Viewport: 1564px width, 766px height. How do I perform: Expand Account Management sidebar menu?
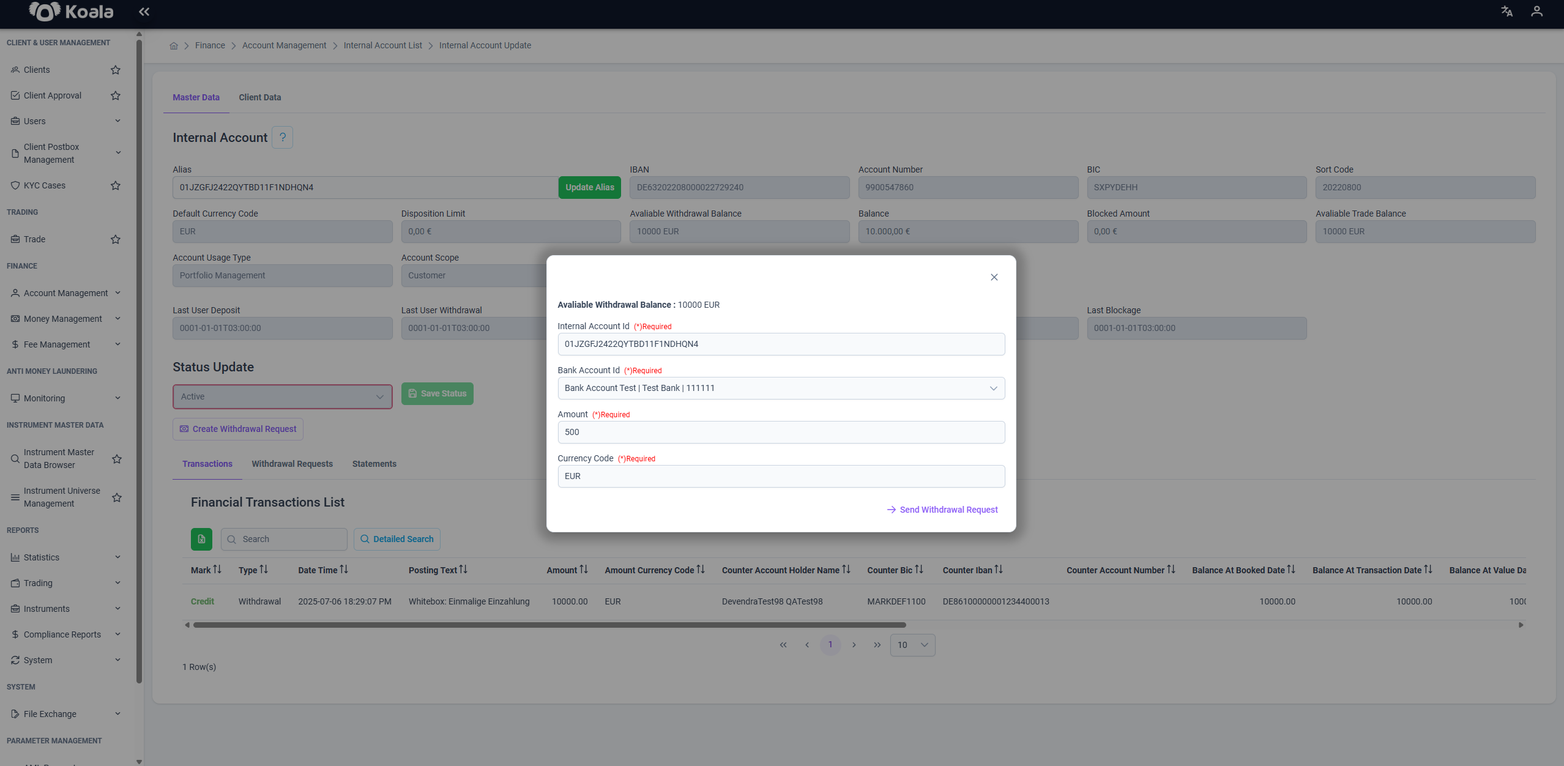(66, 293)
